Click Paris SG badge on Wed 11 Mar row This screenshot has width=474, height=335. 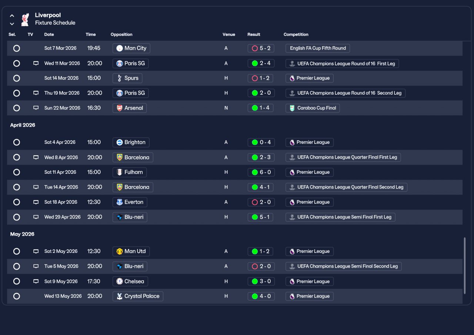click(119, 63)
